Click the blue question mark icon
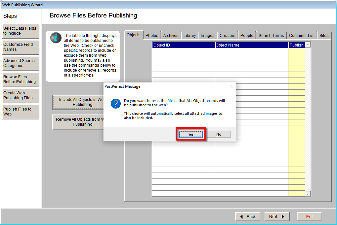 pos(116,104)
